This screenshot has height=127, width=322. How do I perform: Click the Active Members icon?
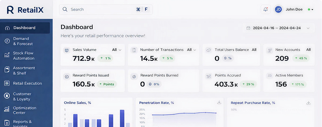tap(269, 76)
